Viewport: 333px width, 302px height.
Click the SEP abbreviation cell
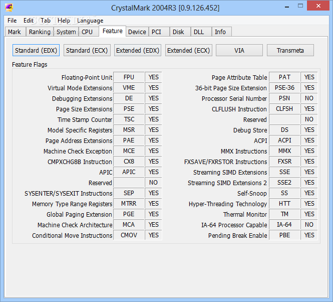(x=129, y=193)
